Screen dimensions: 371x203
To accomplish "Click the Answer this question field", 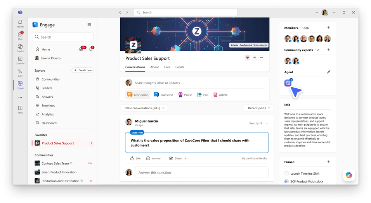I will click(x=201, y=172).
